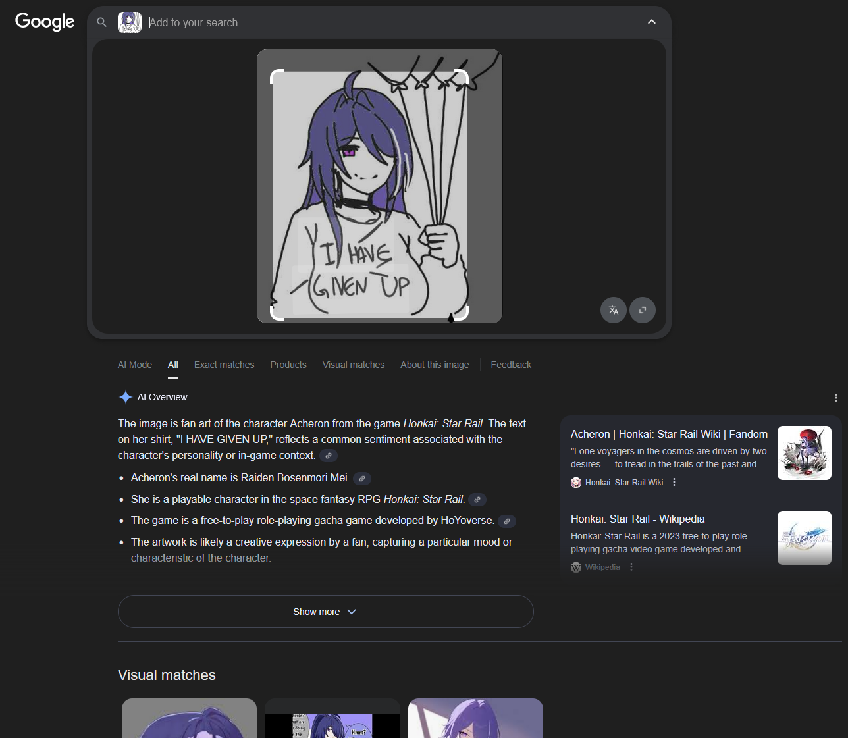The height and width of the screenshot is (738, 848).
Task: Click the bullet about Acheron's real name
Action: pyautogui.click(x=240, y=478)
